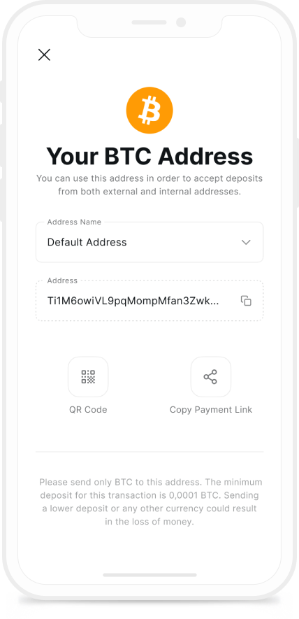The width and height of the screenshot is (299, 619).
Task: Click the 'Address' field label
Action: coord(62,280)
